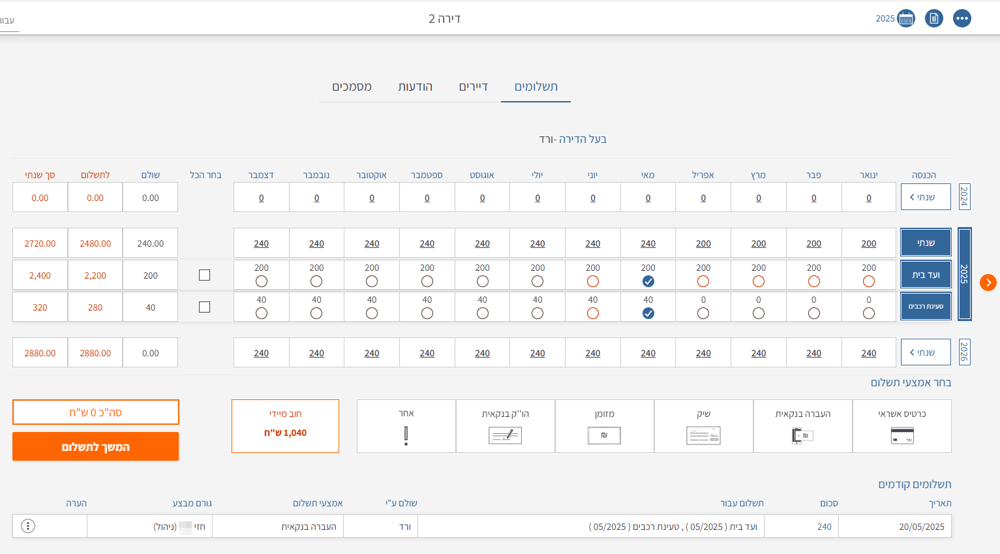1000x554 pixels.
Task: Open the three-dots more options menu in header
Action: click(962, 18)
